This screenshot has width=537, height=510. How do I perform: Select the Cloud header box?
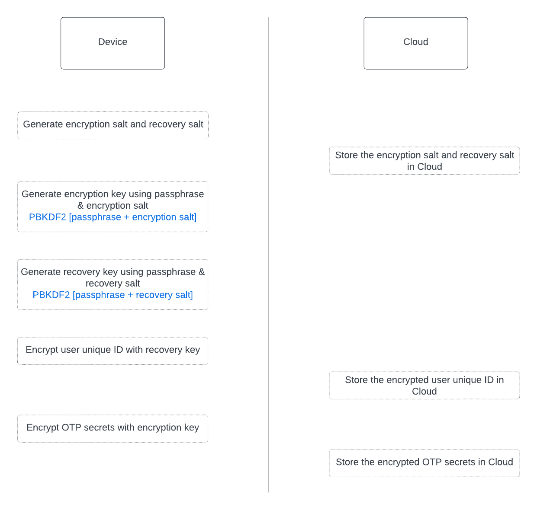(416, 43)
